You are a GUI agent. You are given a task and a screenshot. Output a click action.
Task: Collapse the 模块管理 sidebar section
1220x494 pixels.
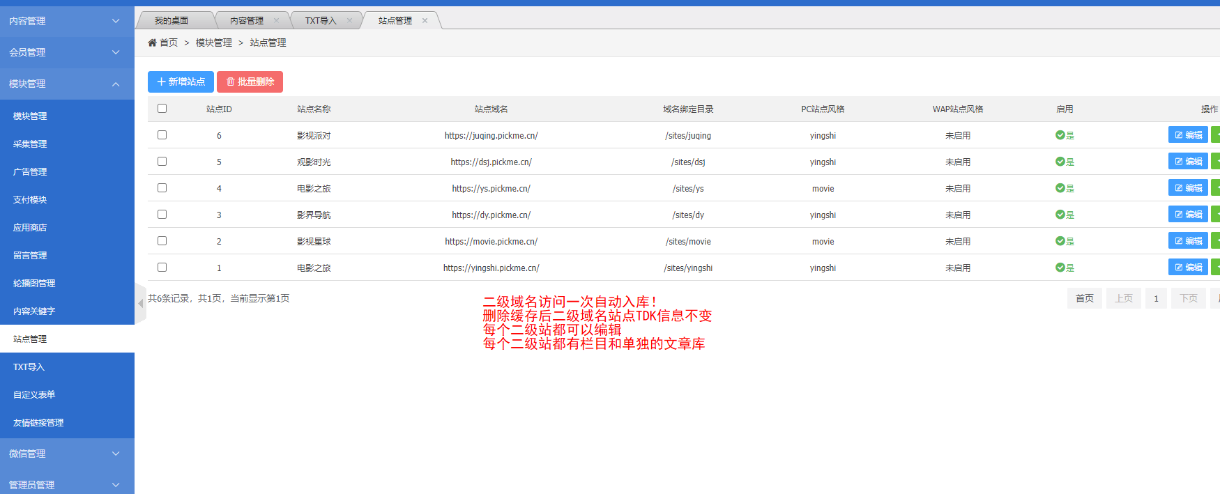click(x=64, y=84)
